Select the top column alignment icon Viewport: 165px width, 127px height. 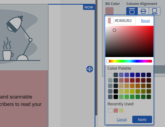pos(132,11)
